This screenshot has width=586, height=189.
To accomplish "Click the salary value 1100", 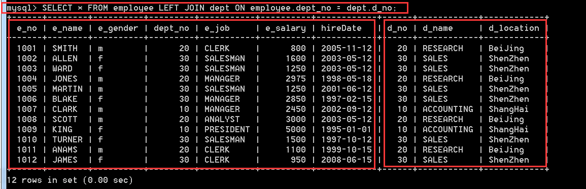I will pos(296,149).
